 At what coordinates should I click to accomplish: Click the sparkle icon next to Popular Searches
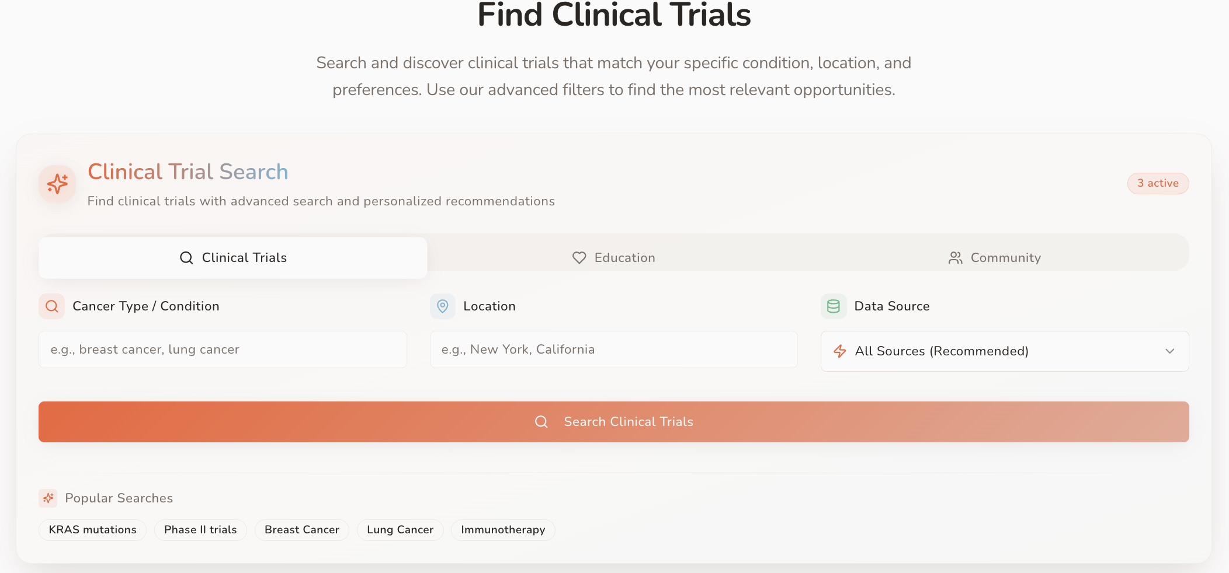click(48, 498)
